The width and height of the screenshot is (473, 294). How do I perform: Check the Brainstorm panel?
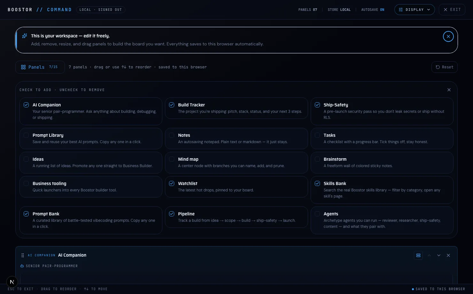click(x=317, y=159)
